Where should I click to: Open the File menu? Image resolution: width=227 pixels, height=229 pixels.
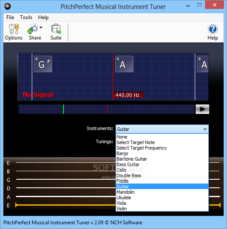pyautogui.click(x=10, y=17)
